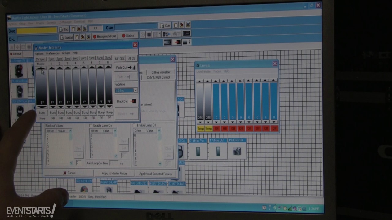Open the CueList browse button
Screen dimensions: 392x220
(66, 37)
